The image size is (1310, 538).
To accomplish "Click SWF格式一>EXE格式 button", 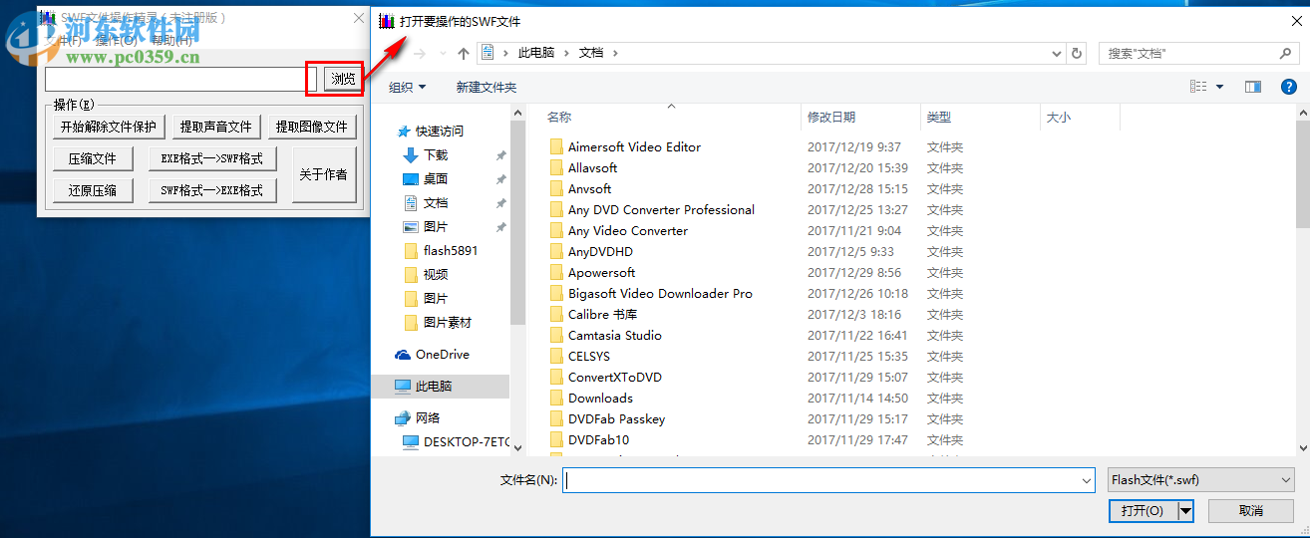I will (x=212, y=190).
